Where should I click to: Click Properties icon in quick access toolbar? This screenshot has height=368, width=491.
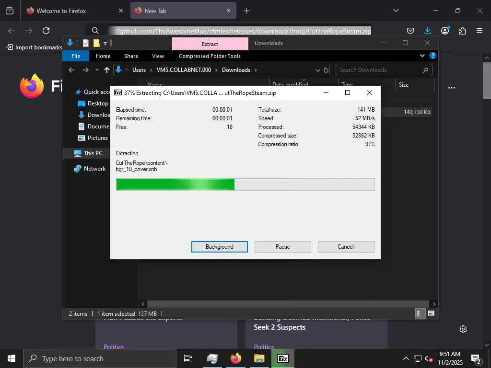pyautogui.click(x=86, y=43)
